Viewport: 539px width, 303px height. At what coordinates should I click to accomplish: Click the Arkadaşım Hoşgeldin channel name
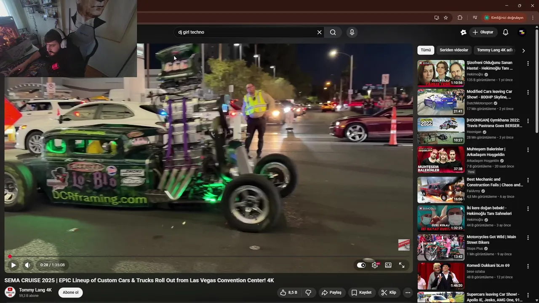click(483, 161)
